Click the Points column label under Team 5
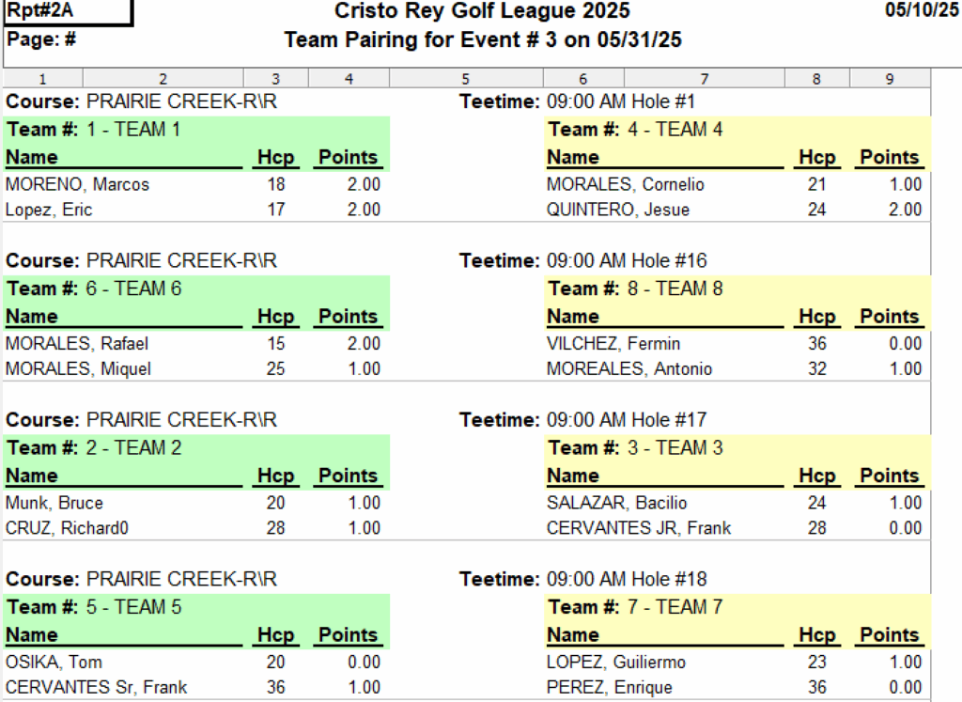Viewport: 962px width, 702px height. click(348, 634)
